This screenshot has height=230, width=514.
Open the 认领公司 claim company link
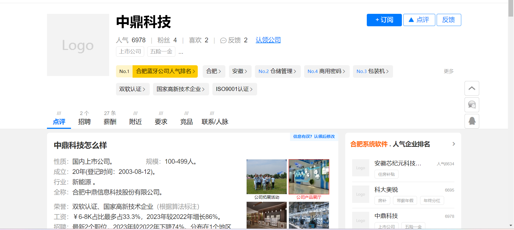(x=268, y=40)
